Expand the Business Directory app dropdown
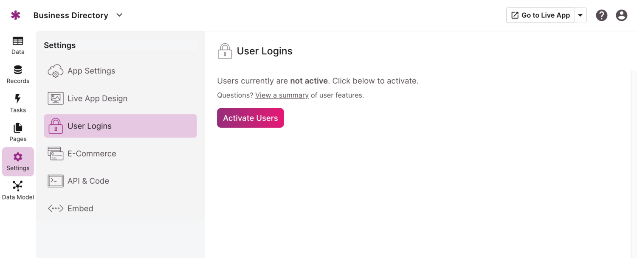The width and height of the screenshot is (637, 258). click(x=119, y=15)
